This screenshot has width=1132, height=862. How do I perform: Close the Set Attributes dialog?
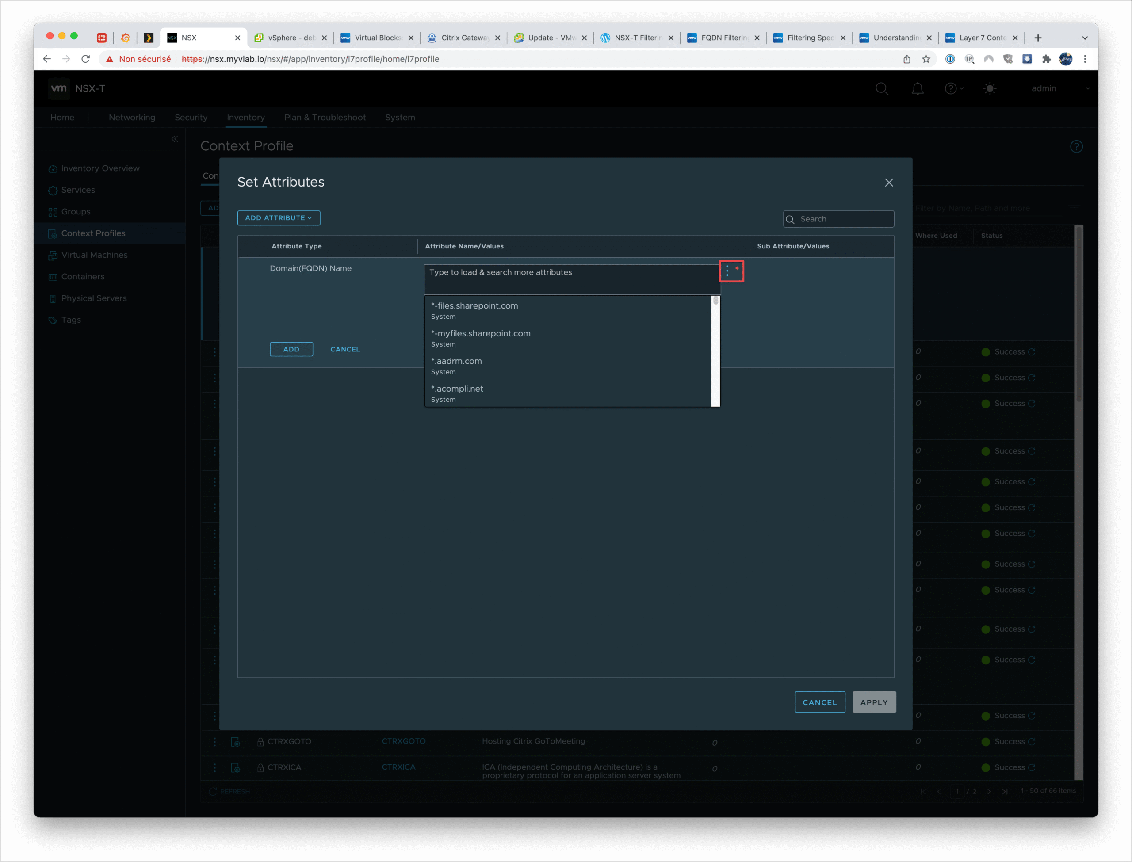click(x=889, y=183)
